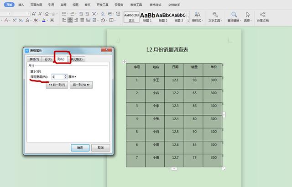
Task: Click the 序号 header cell
Action: click(x=136, y=70)
